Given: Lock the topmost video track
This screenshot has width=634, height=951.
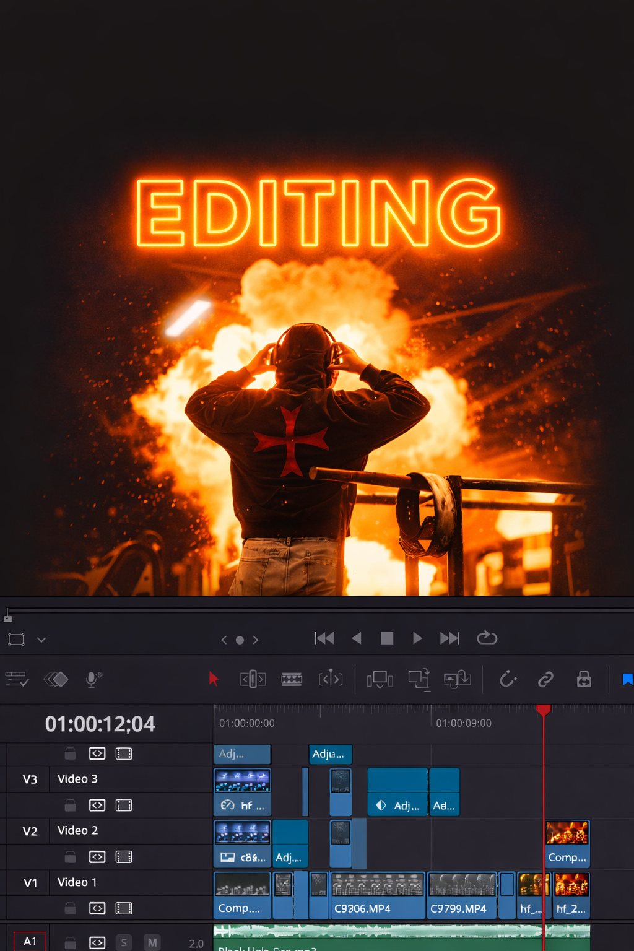Looking at the screenshot, I should [71, 753].
